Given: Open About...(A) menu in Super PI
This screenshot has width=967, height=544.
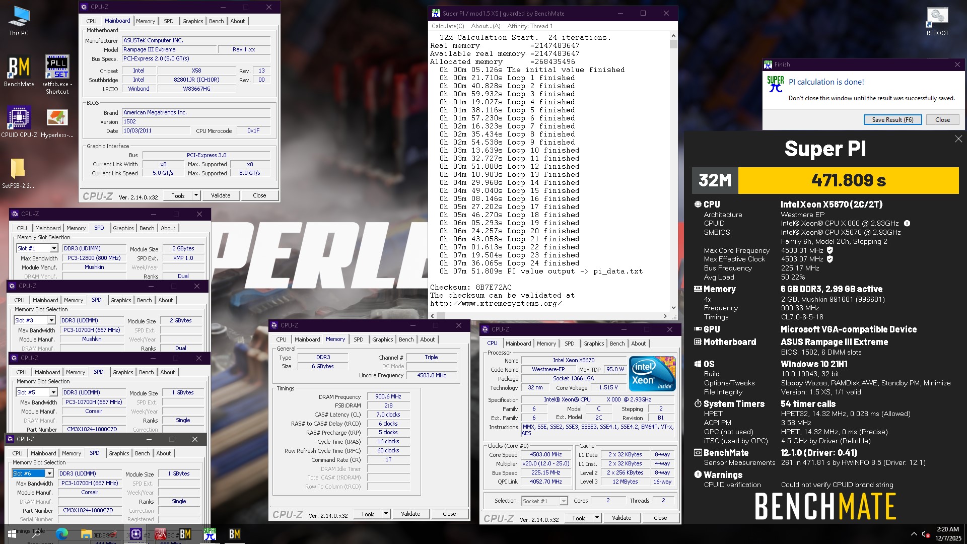Looking at the screenshot, I should click(486, 26).
